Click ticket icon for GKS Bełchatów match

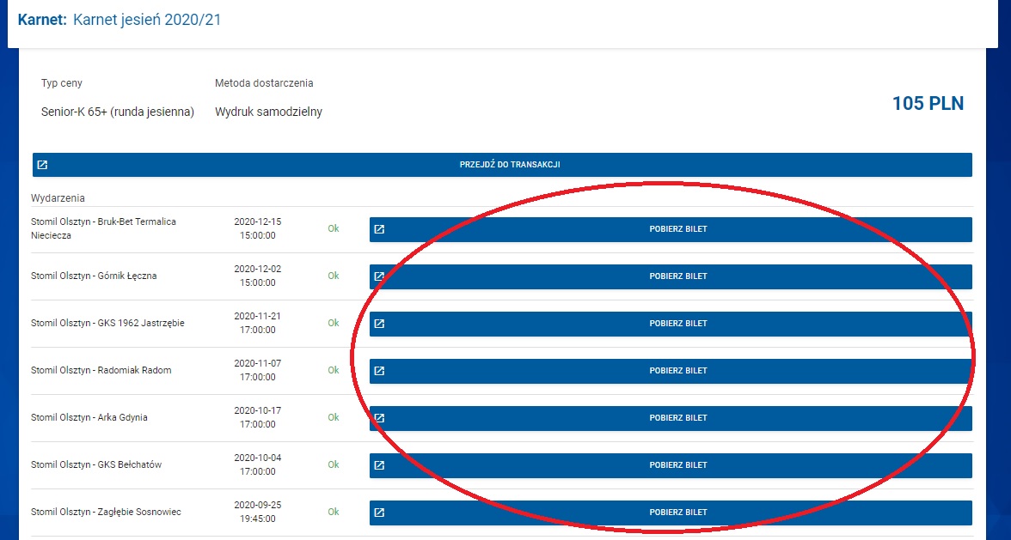tap(379, 465)
